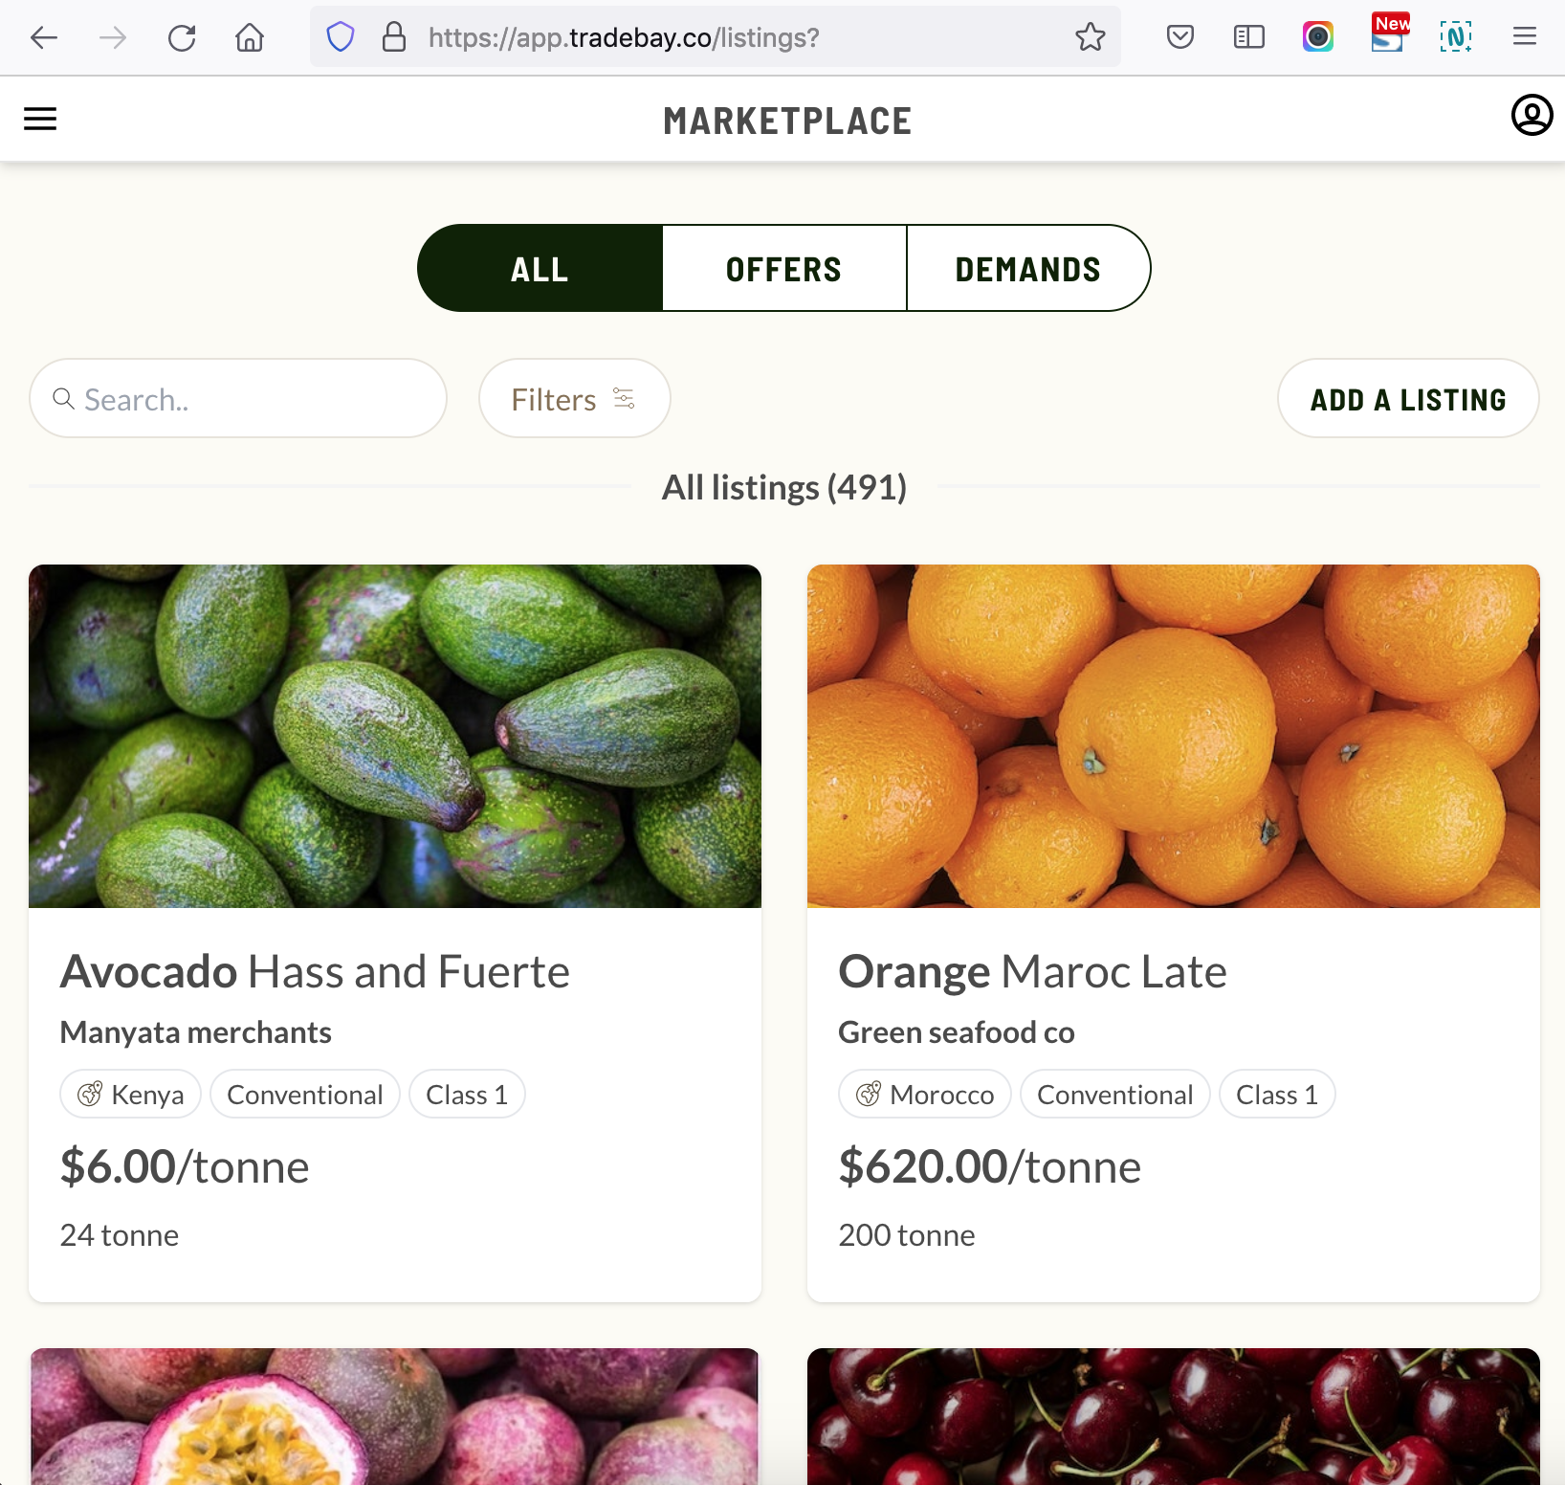
Task: Bookmark this page with the star icon
Action: (1090, 37)
